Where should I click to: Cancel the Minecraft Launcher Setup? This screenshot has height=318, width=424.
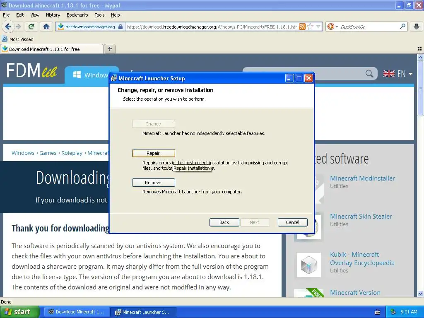click(x=292, y=222)
